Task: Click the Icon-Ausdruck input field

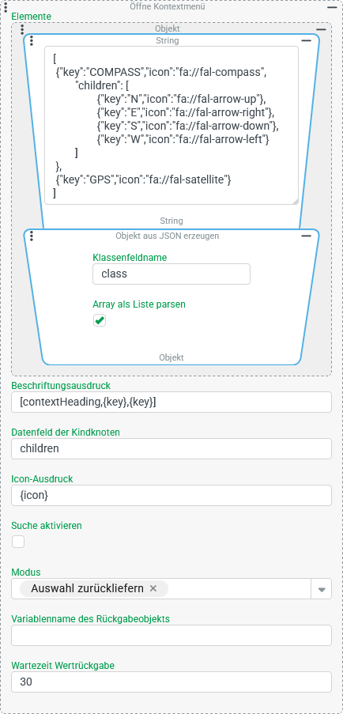Action: pos(171,496)
